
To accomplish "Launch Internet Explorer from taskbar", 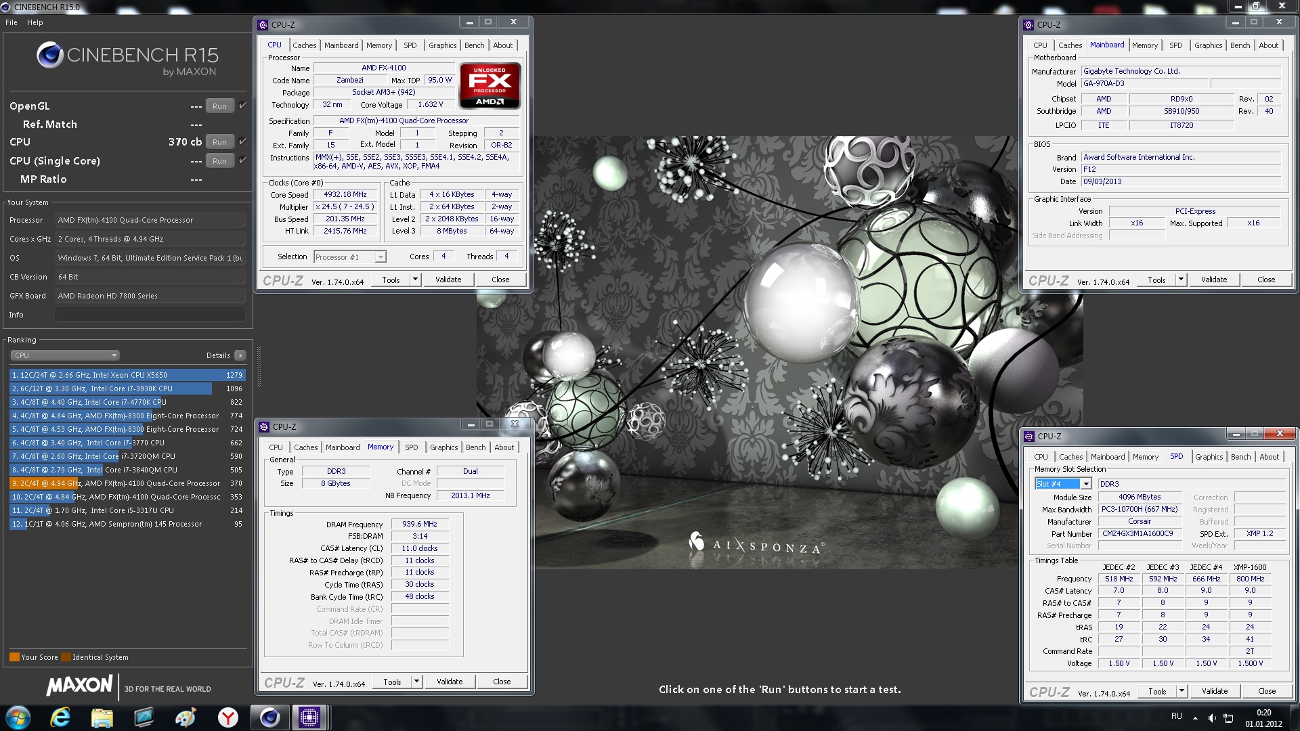I will 60,717.
